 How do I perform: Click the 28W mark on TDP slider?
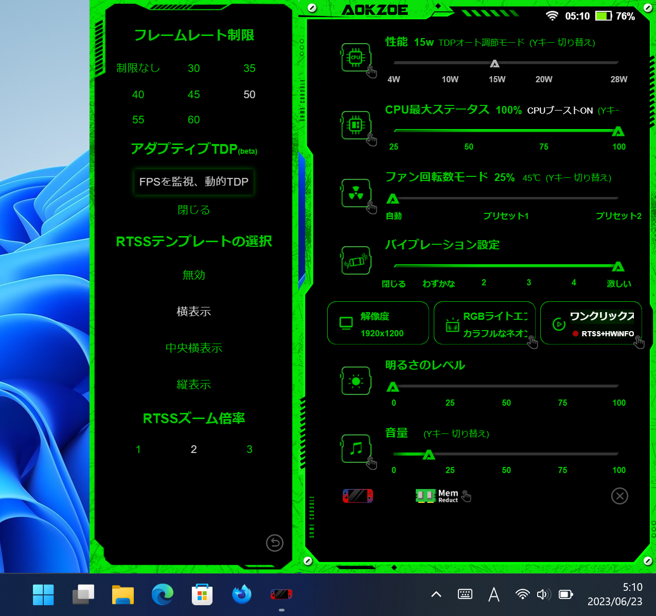click(619, 79)
